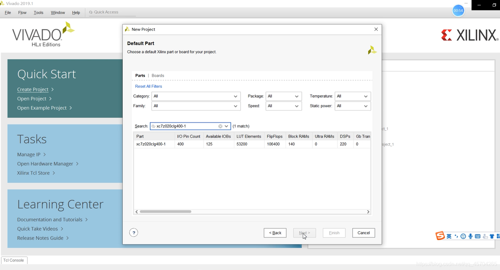Open the Speed dropdown
500x270 pixels.
pyautogui.click(x=284, y=106)
